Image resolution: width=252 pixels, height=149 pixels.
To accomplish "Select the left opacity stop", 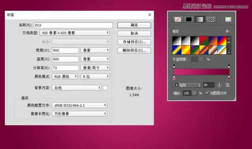I will (174, 65).
